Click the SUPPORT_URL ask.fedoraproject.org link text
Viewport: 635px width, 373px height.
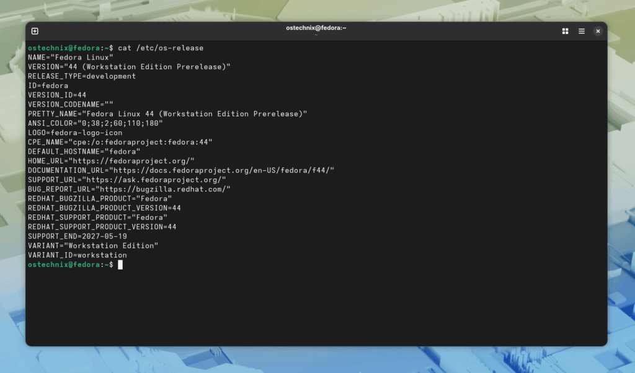pos(154,180)
